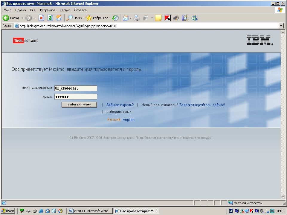Switch language via the English link
This screenshot has height=215, width=287.
129,120
